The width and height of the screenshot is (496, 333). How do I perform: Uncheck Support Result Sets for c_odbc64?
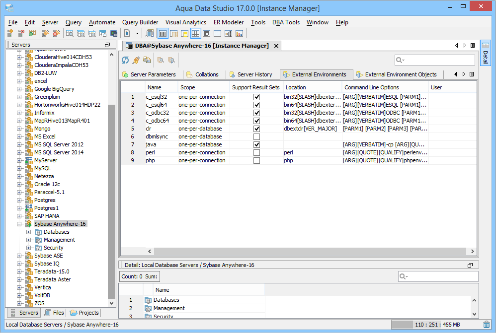coord(256,121)
